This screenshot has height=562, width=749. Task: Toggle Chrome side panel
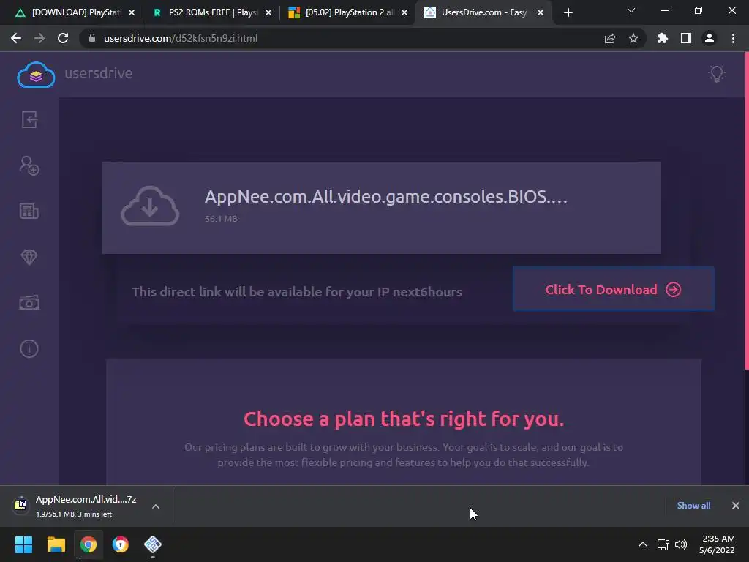[686, 38]
